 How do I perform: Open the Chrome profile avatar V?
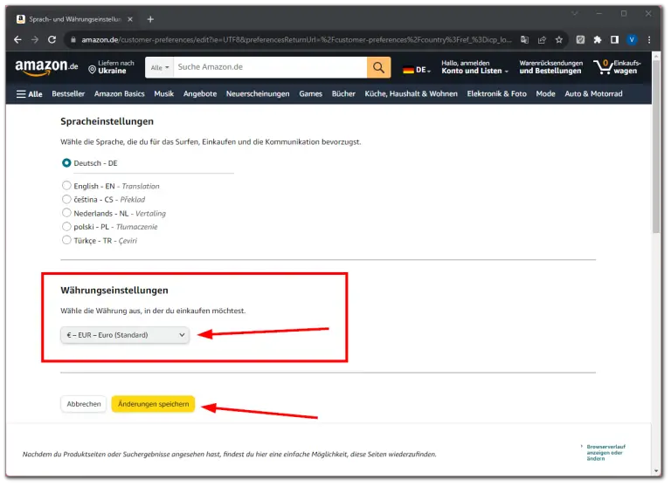632,40
